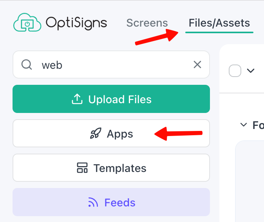Clear the search with the X icon

click(197, 64)
